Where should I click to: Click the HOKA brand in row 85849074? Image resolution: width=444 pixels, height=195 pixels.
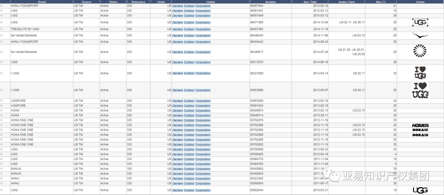coord(15,110)
